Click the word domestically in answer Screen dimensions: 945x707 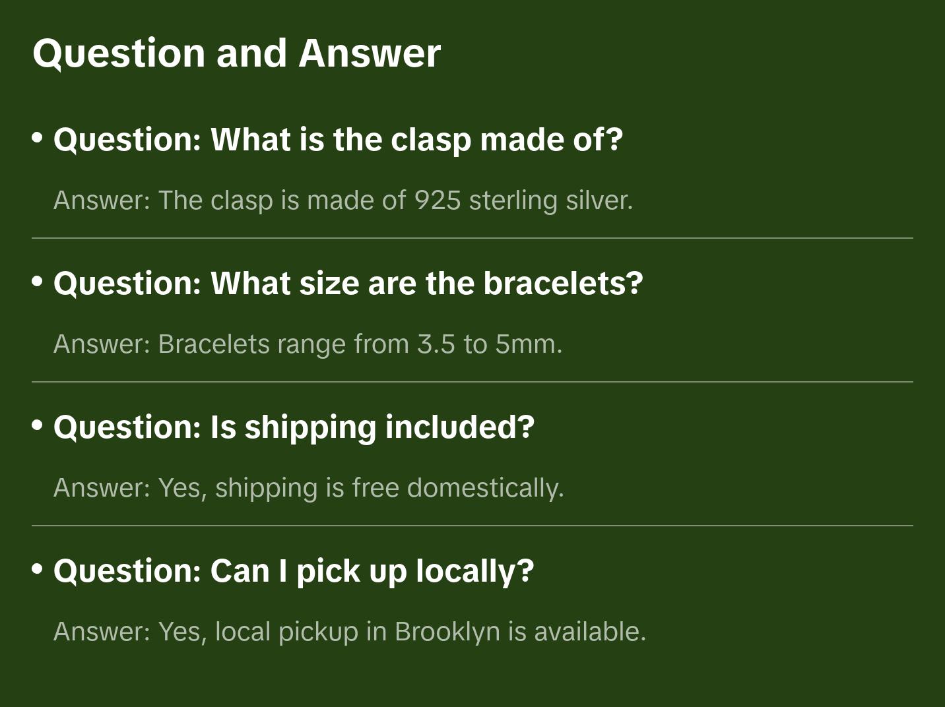(485, 487)
